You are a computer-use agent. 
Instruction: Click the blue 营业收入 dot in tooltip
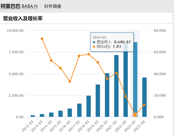tap(94, 42)
